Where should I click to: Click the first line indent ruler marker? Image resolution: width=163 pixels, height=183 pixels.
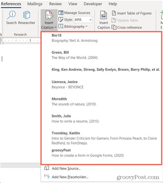pyautogui.click(x=2, y=39)
